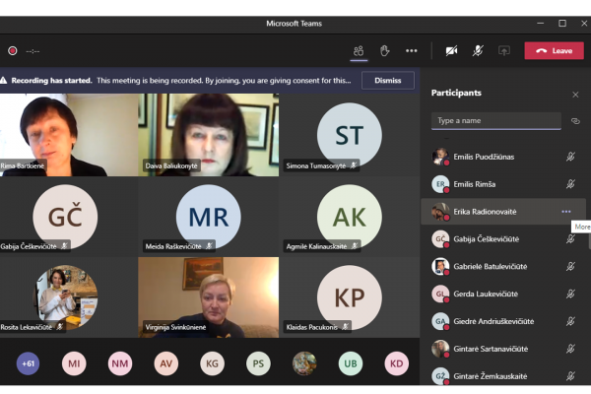Viewport: 591px width, 394px height.
Task: Click the KG participant avatar
Action: tap(212, 363)
